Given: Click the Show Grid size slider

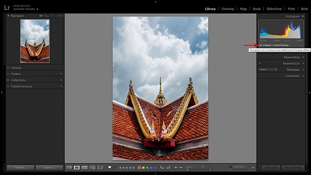Looking at the screenshot, I should [x=239, y=170].
